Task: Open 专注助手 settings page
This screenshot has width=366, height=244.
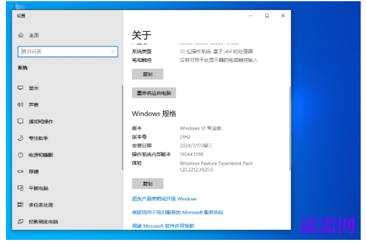Action: [38, 138]
